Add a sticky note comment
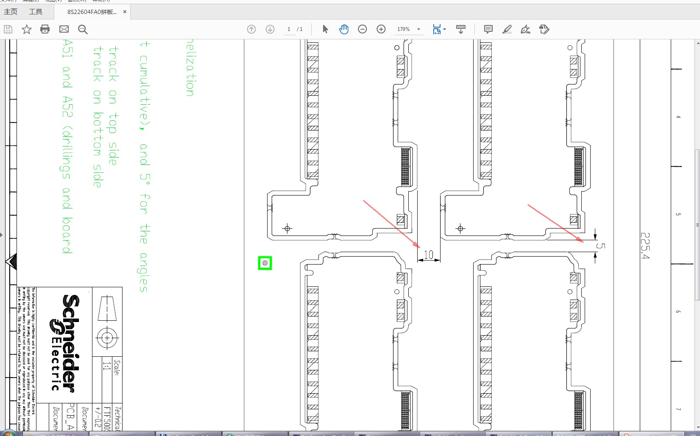This screenshot has height=436, width=700. (x=488, y=29)
